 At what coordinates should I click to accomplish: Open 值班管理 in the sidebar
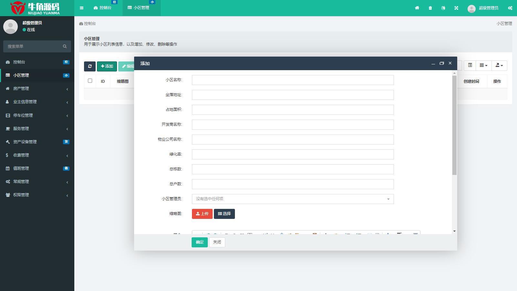click(x=37, y=168)
